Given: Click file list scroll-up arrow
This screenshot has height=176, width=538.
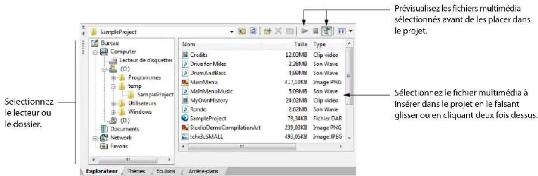Looking at the screenshot, I should [349, 43].
